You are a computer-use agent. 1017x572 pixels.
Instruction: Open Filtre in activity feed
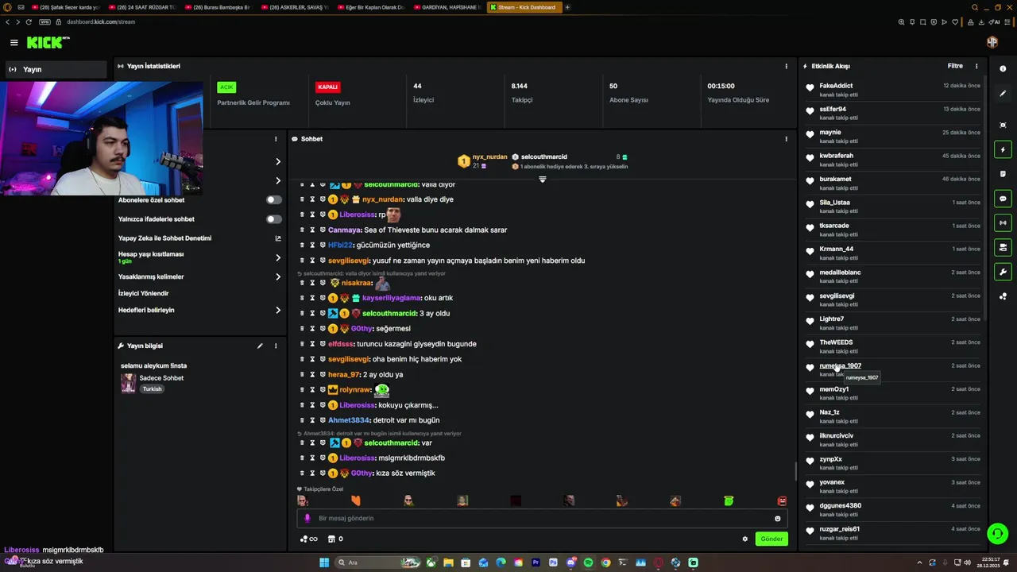tap(955, 66)
